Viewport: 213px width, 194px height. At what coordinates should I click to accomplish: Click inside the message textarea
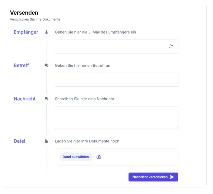[x=116, y=117]
